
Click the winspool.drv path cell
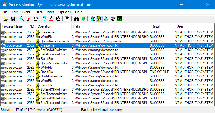coord(97,41)
